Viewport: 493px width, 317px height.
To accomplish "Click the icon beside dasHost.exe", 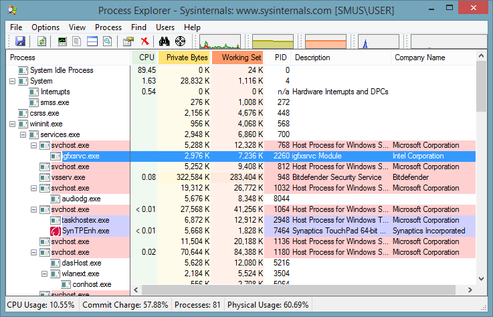I will point(55,263).
